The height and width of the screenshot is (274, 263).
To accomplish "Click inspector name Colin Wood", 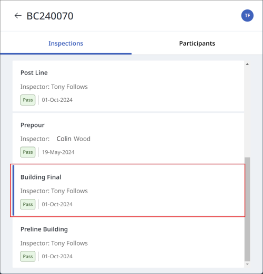I will point(74,139).
